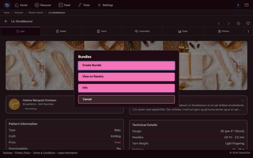Click Info button in Bundles dialog

(x=126, y=88)
